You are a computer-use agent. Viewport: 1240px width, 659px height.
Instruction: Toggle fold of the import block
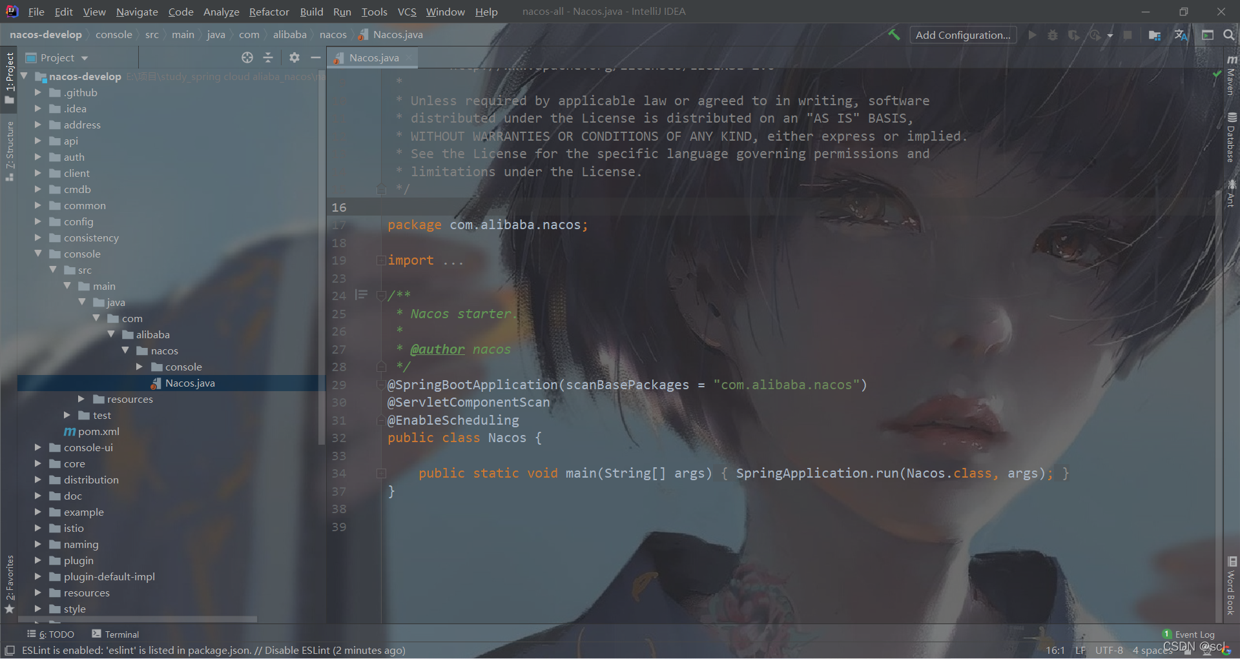coord(381,260)
